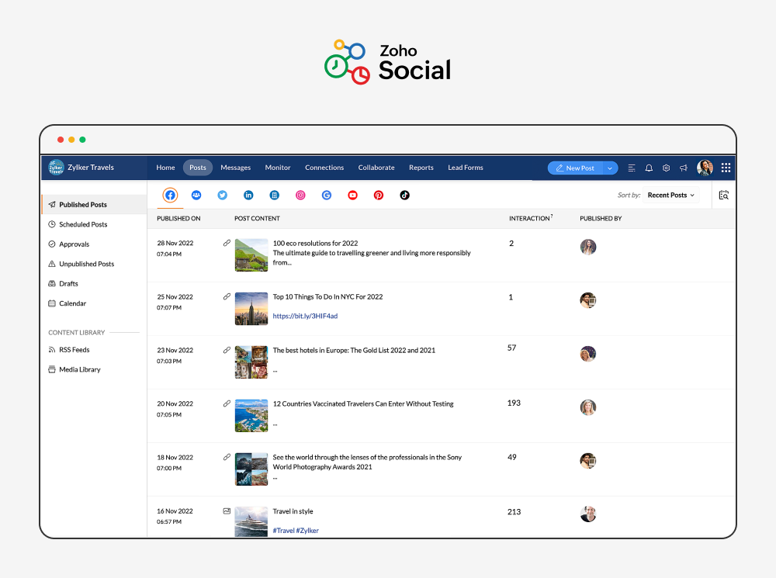Open the Sony World Photography thumbnail
The width and height of the screenshot is (776, 578).
pos(251,469)
